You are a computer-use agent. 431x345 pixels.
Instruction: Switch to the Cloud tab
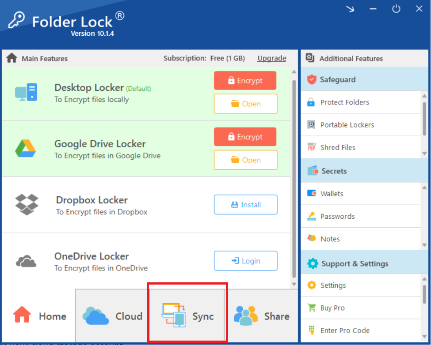[x=112, y=316]
